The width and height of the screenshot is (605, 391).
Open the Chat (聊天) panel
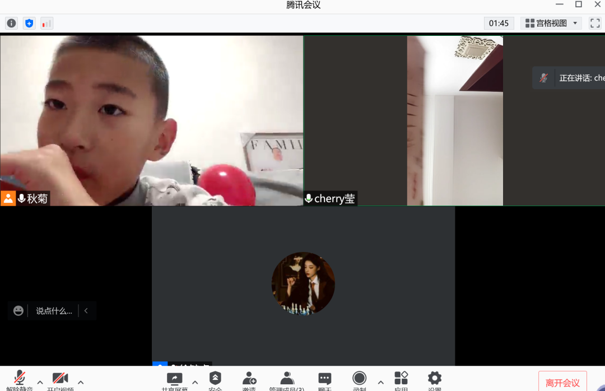click(x=324, y=380)
